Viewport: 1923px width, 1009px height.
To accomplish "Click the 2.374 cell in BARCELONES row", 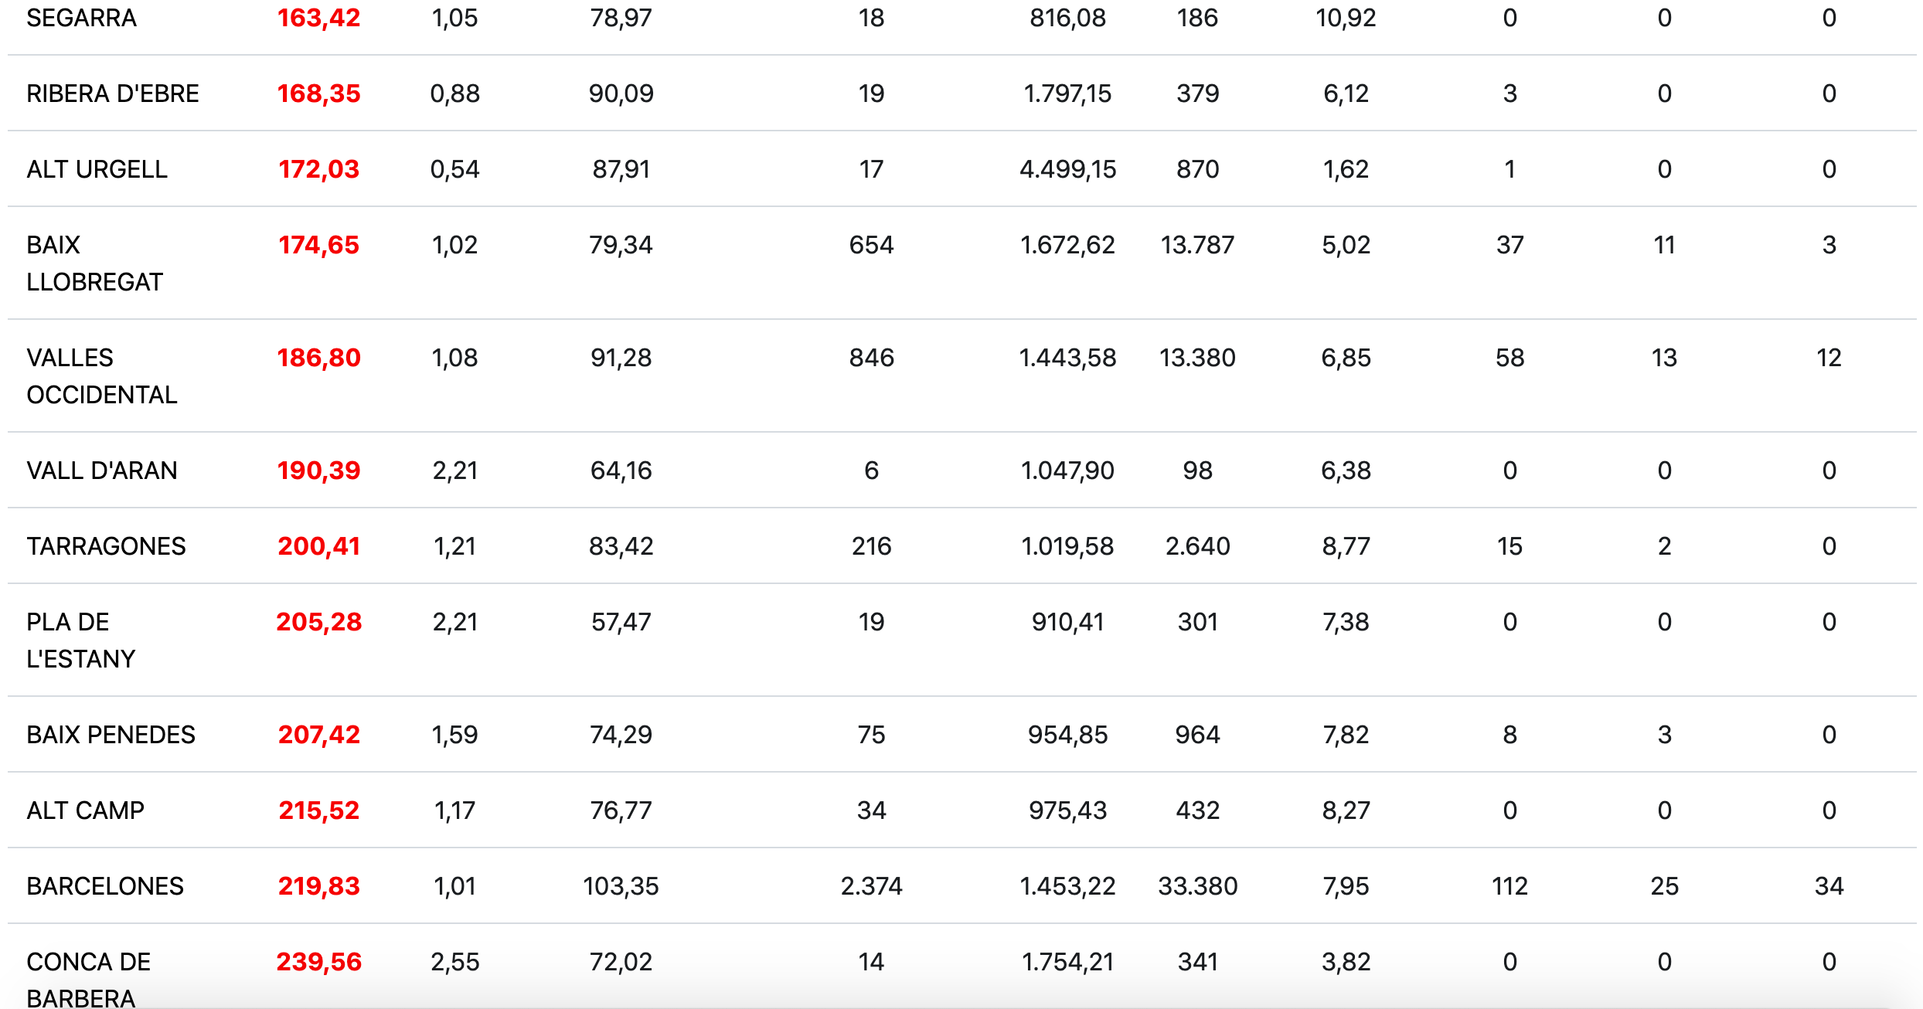I will (871, 886).
